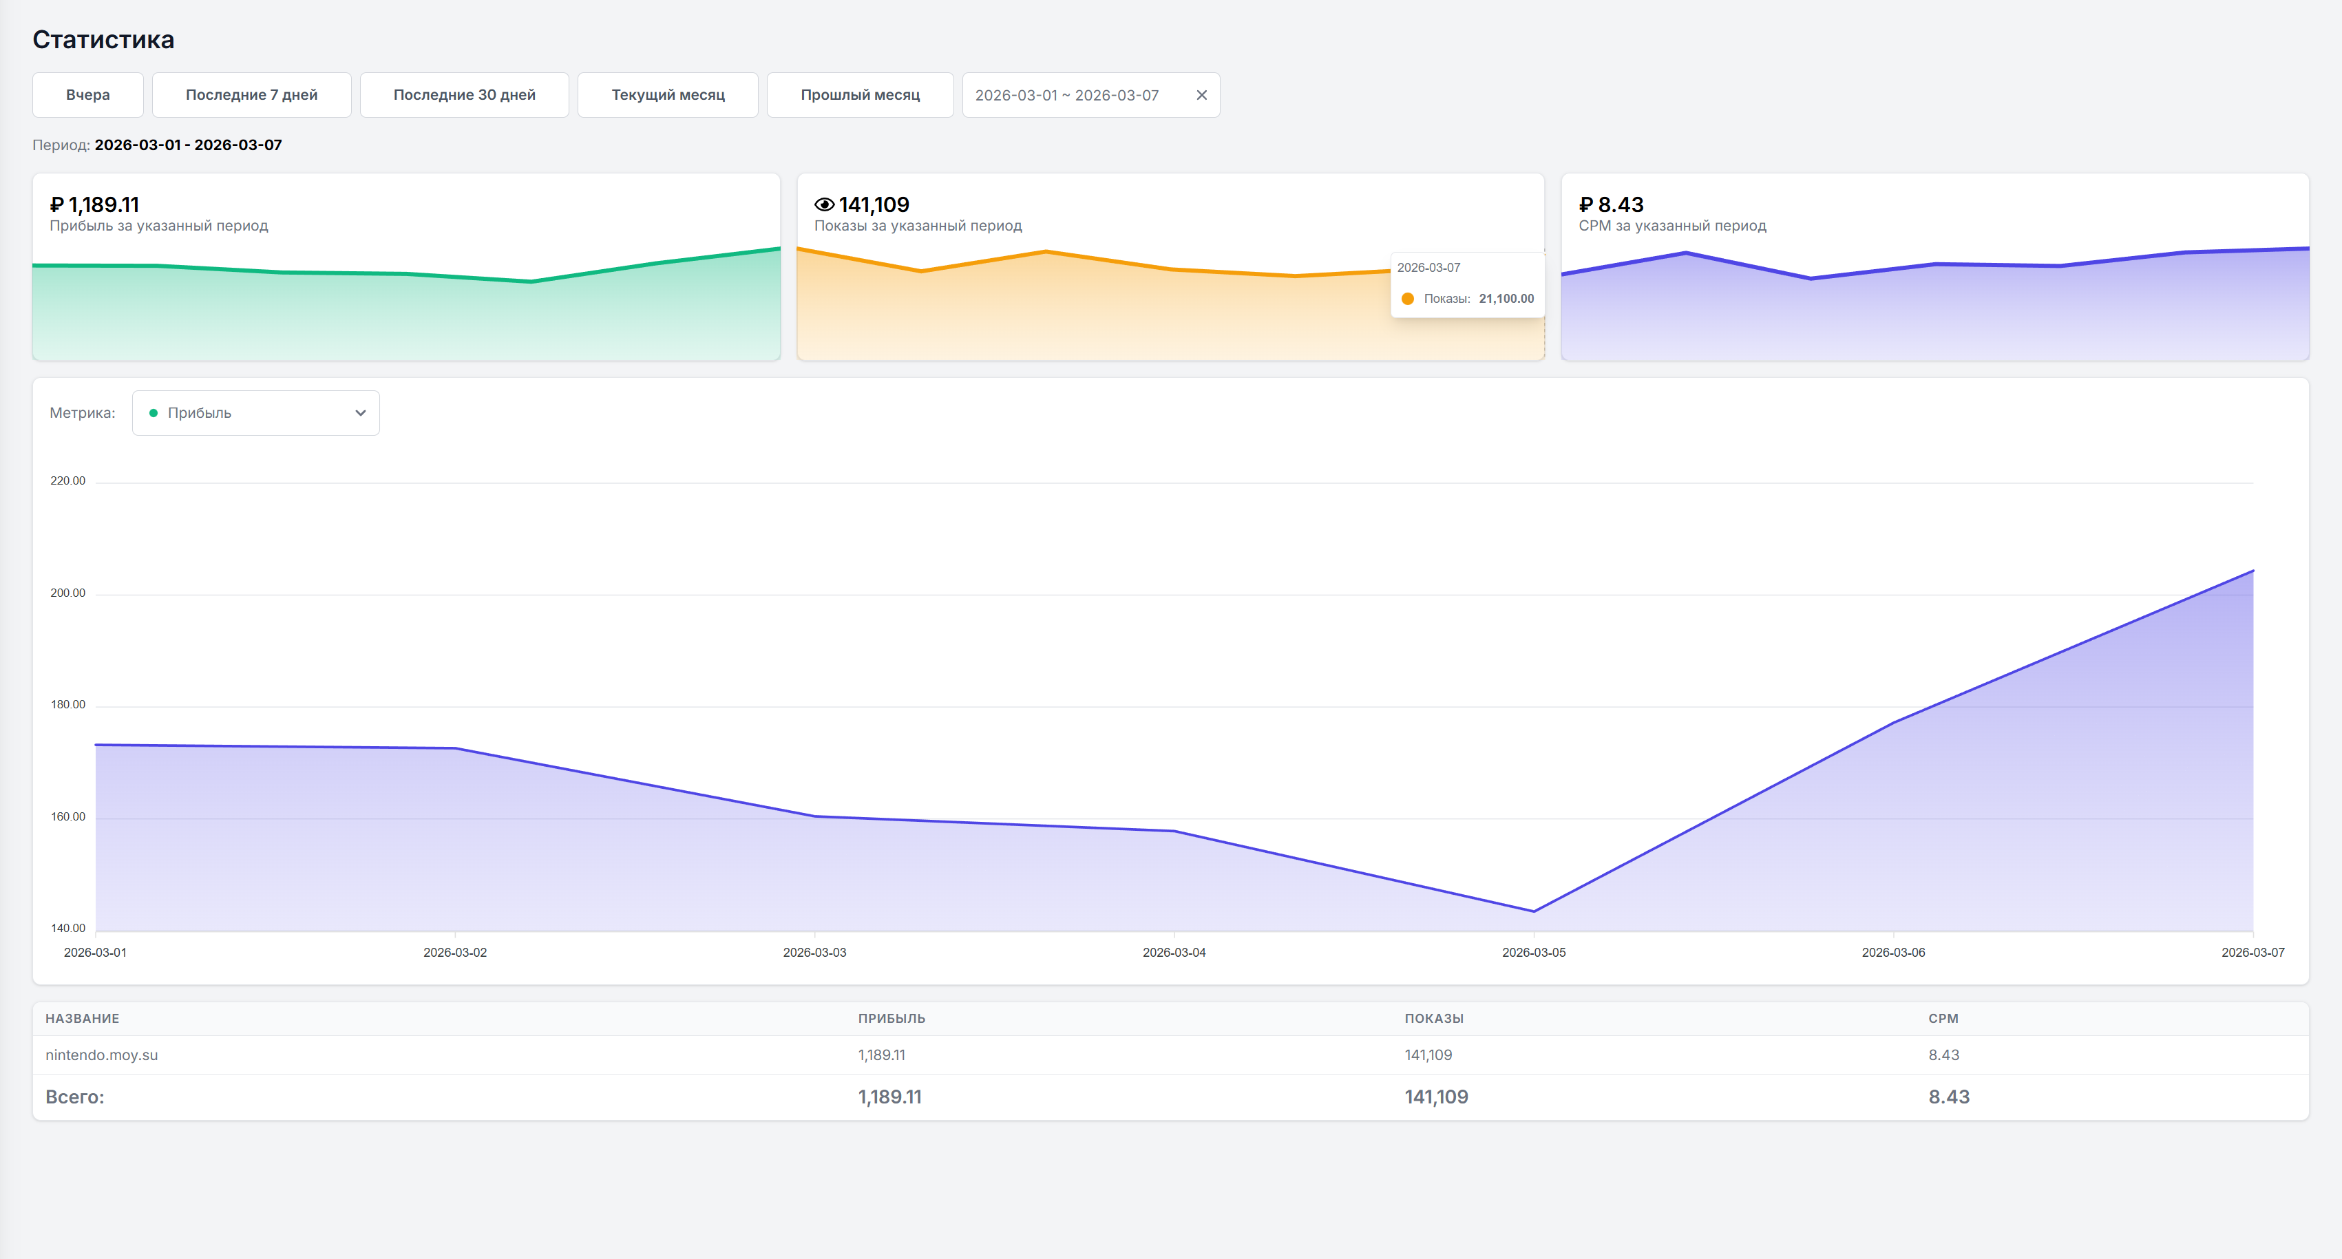
Task: Click the 2026-03-05 point on main chart
Action: point(1534,911)
